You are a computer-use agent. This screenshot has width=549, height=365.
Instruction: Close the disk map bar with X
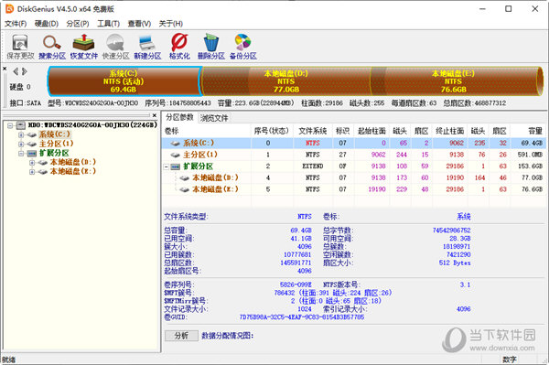pyautogui.click(x=5, y=69)
